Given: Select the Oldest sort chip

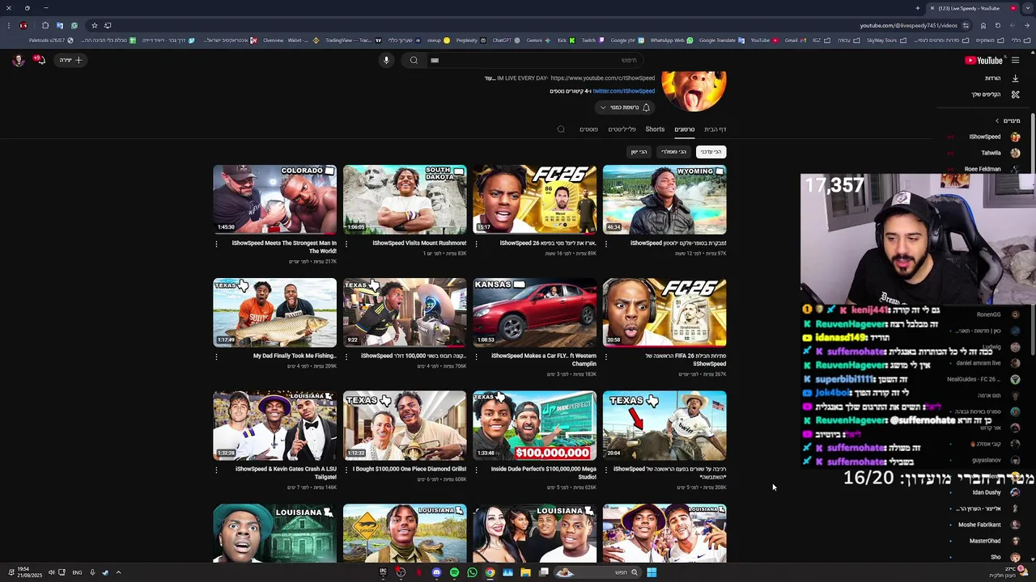Looking at the screenshot, I should tap(639, 152).
